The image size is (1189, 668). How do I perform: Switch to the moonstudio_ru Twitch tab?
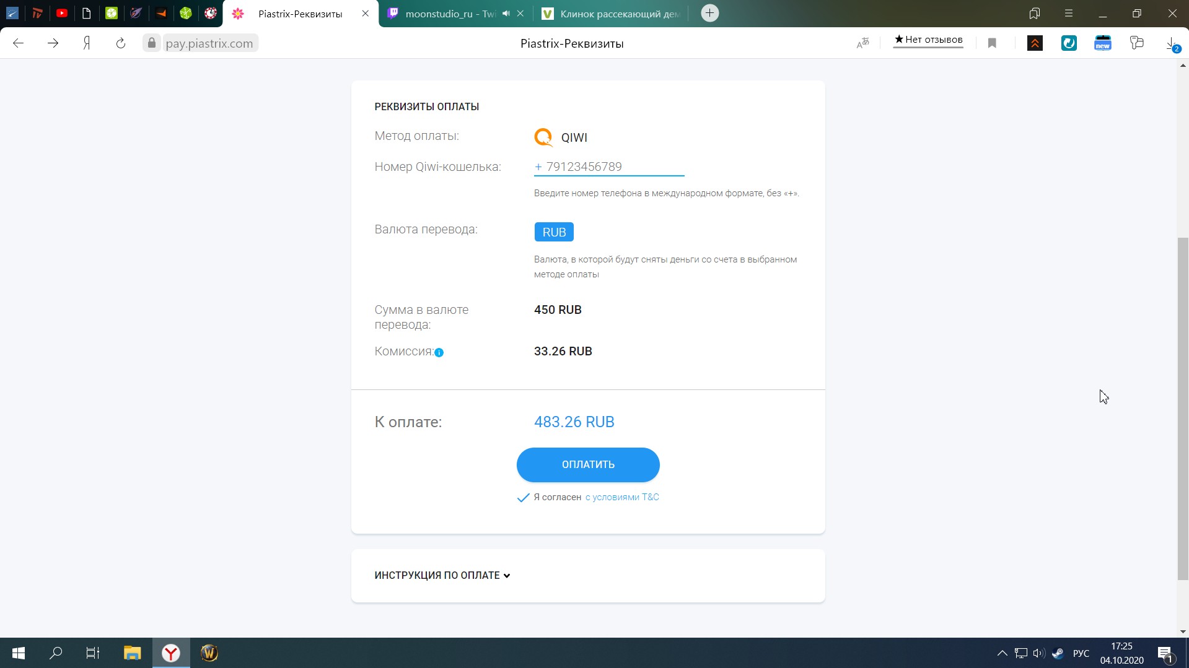click(450, 14)
